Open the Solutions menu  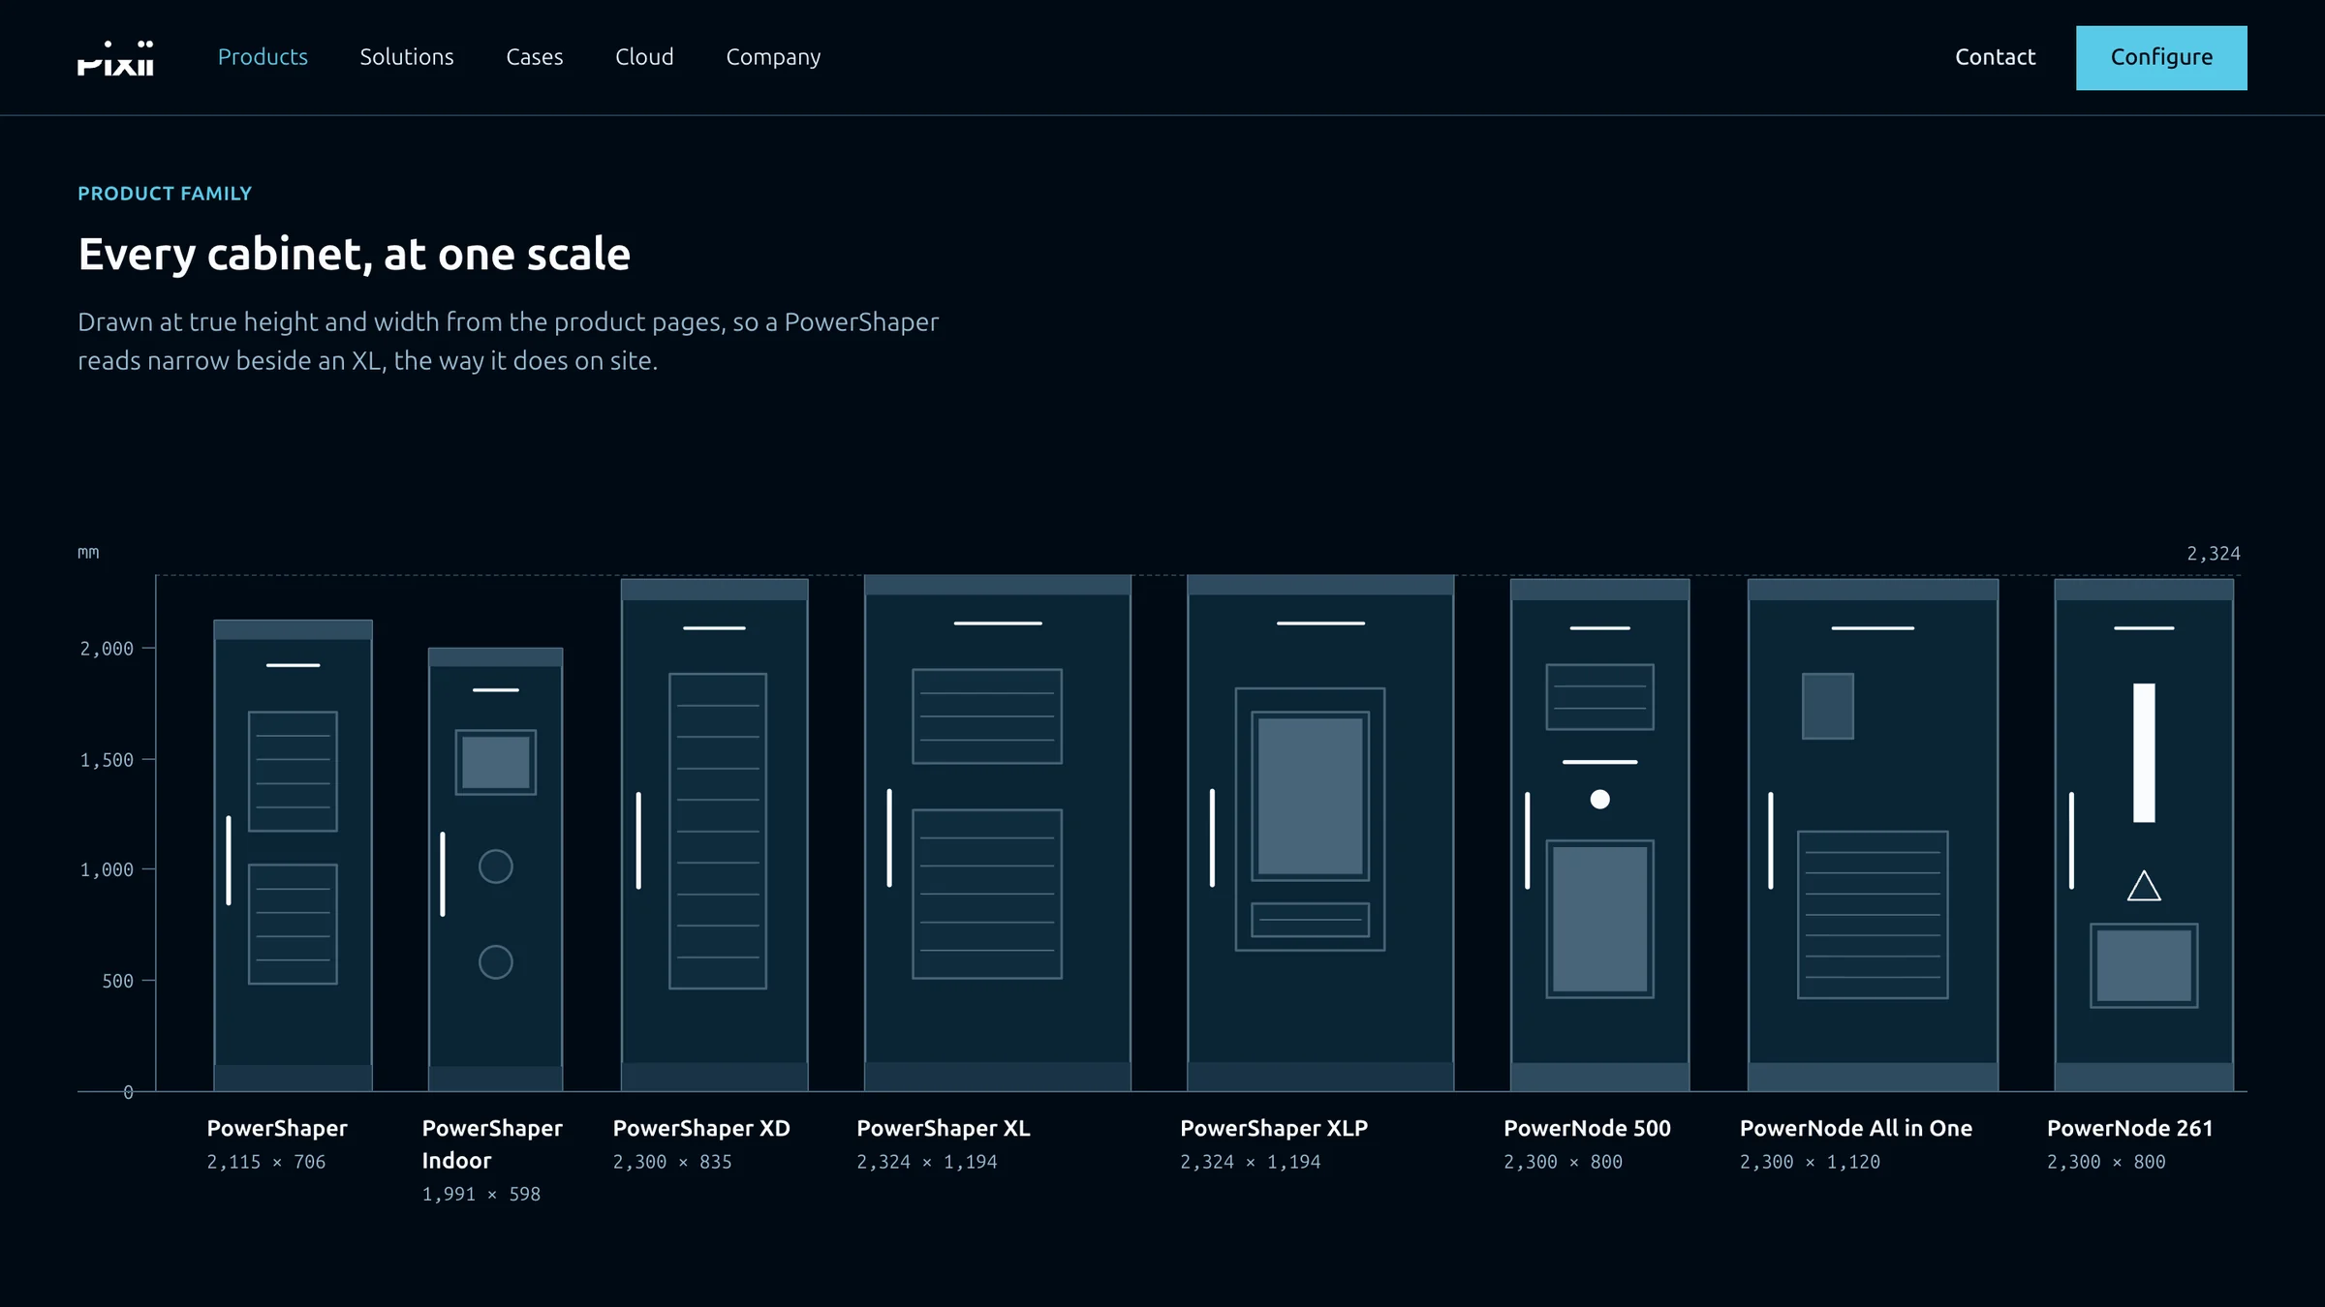[x=407, y=57]
